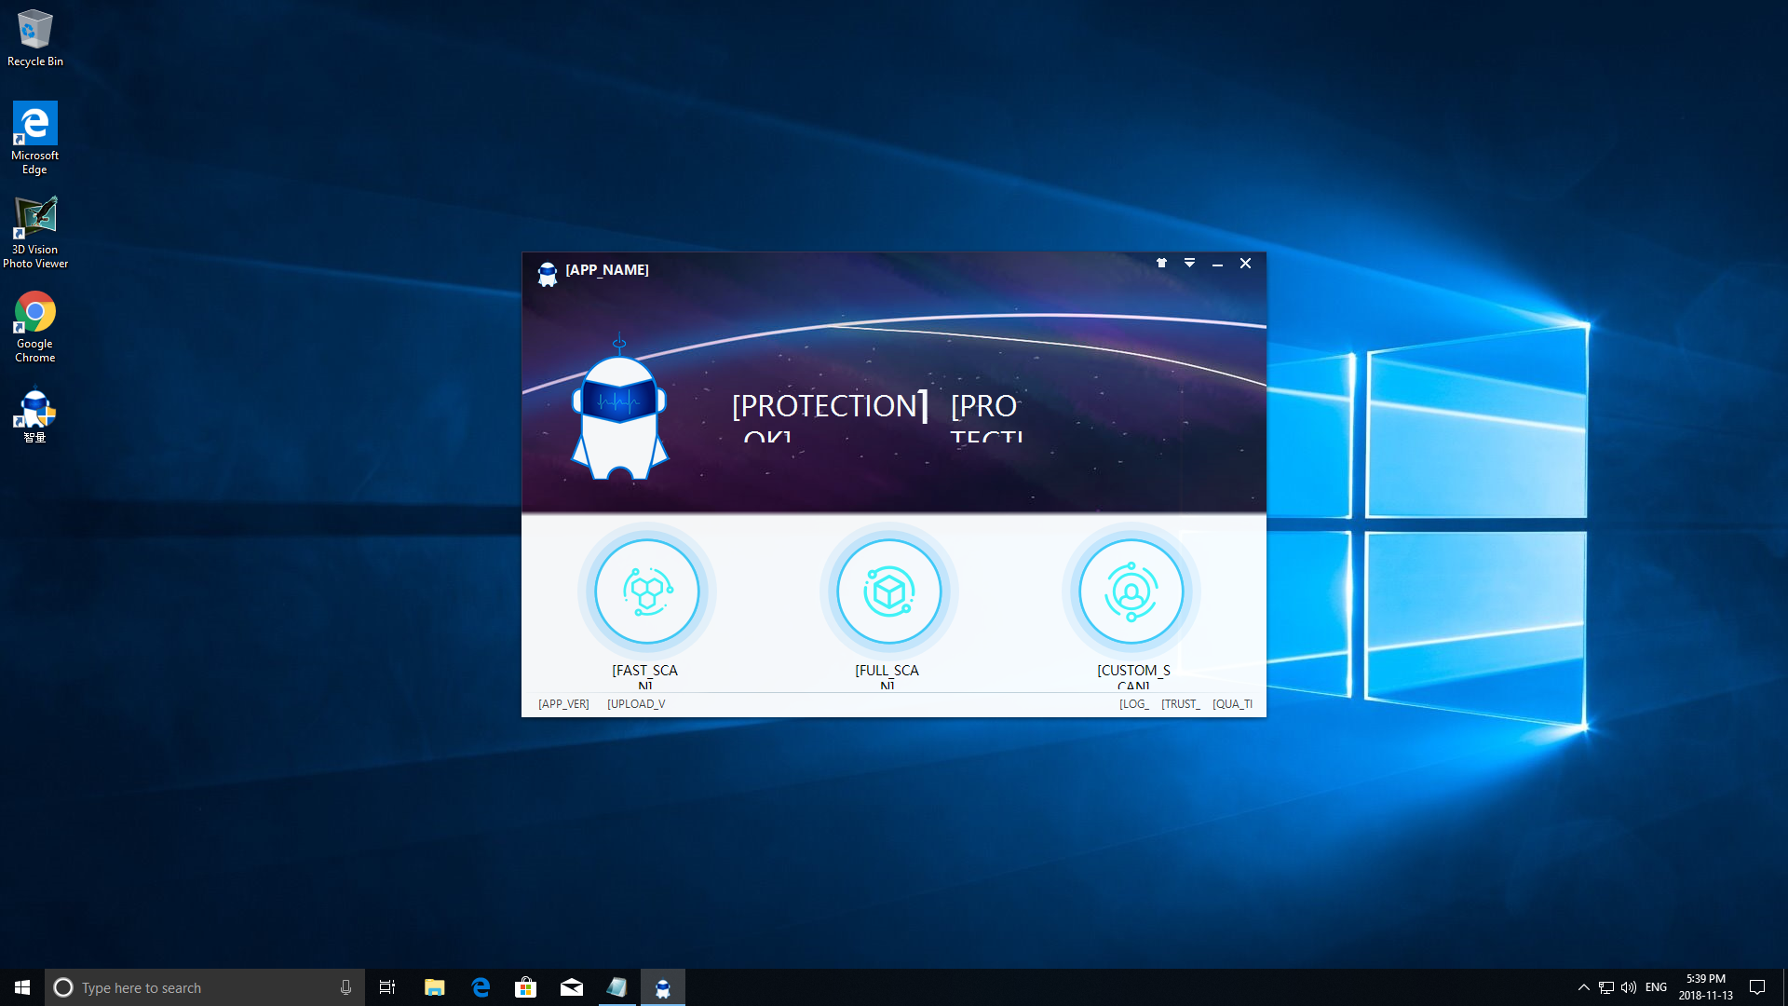Start the fast scan circular icon

click(x=646, y=591)
